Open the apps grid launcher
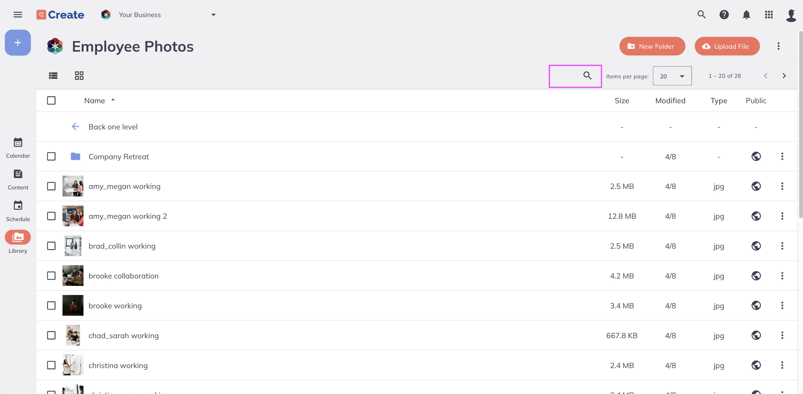 (769, 15)
